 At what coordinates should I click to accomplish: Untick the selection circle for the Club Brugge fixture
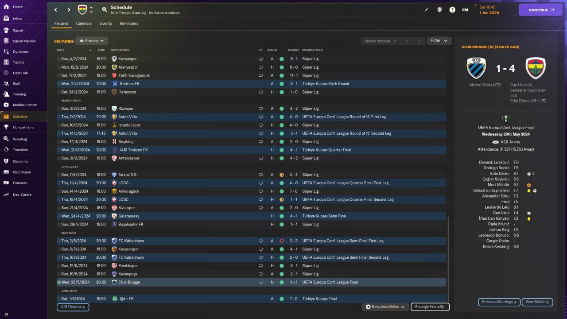59,282
